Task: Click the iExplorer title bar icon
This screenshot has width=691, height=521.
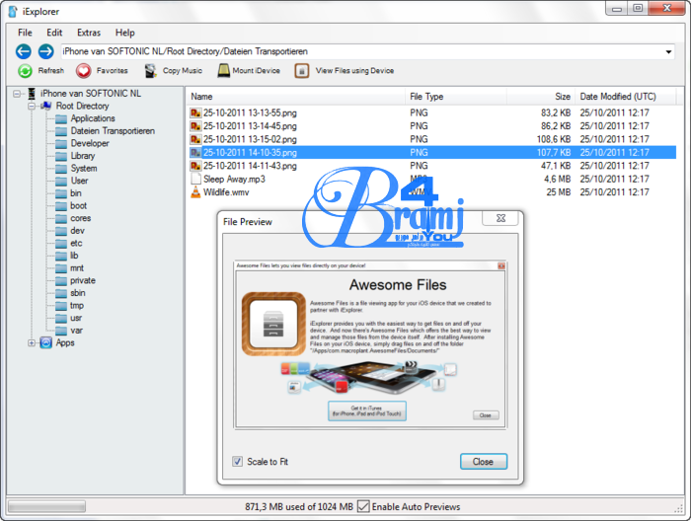Action: 13,12
